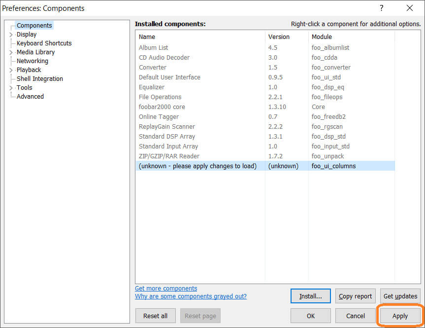Select the ZIP/GZIP/RAR Reader component
The height and width of the screenshot is (328, 425).
click(x=265, y=156)
